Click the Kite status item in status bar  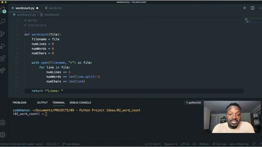pyautogui.click(x=239, y=144)
